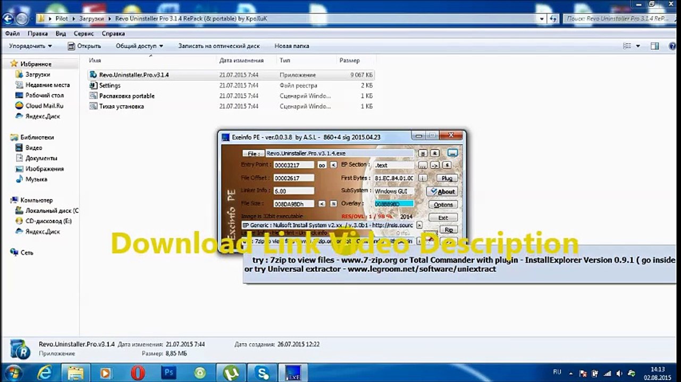Screen dimensions: 681x382
Task: Open the blue-outlined browse button in Exeinfo PE
Action: click(452, 153)
